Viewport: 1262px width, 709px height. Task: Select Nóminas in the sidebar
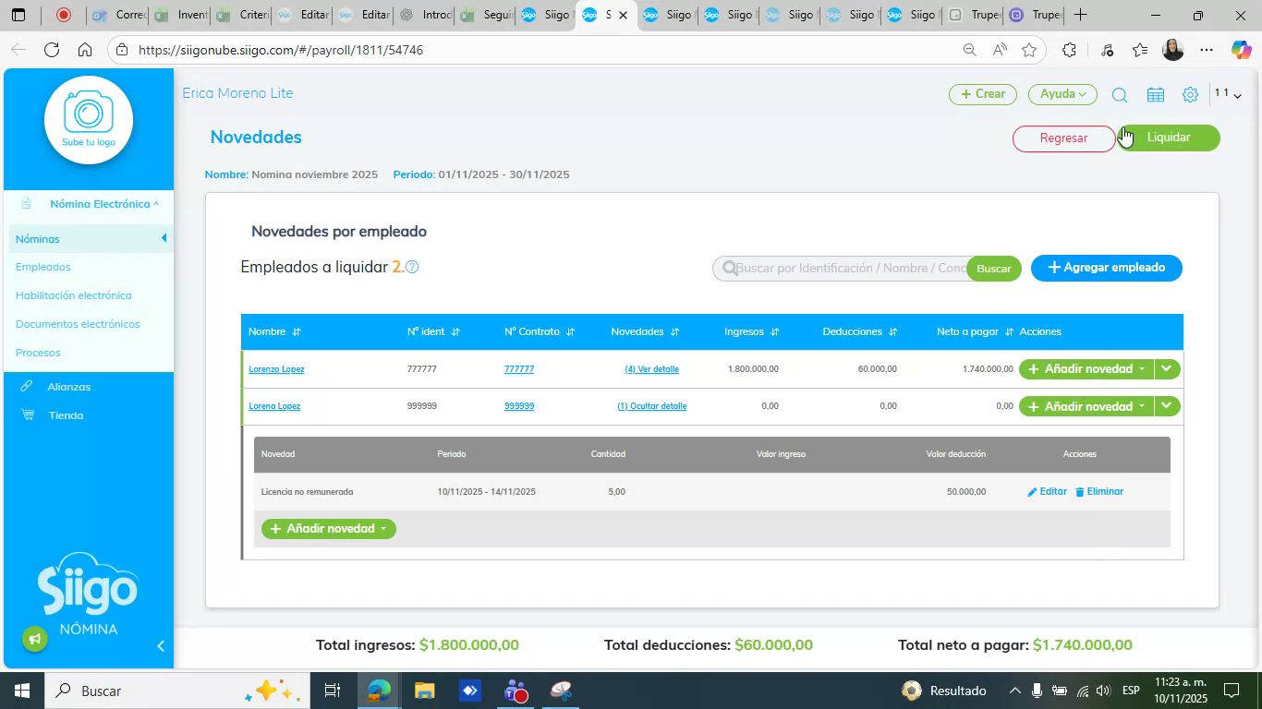coord(89,238)
